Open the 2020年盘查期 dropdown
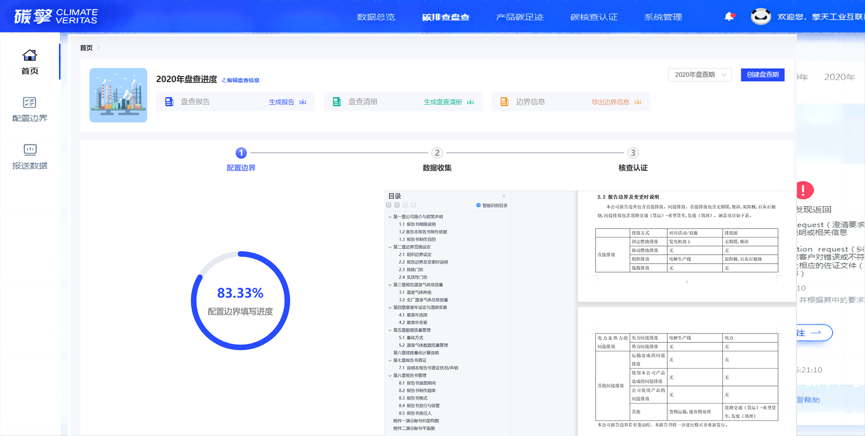Viewport: 865px width, 436px height. [700, 75]
